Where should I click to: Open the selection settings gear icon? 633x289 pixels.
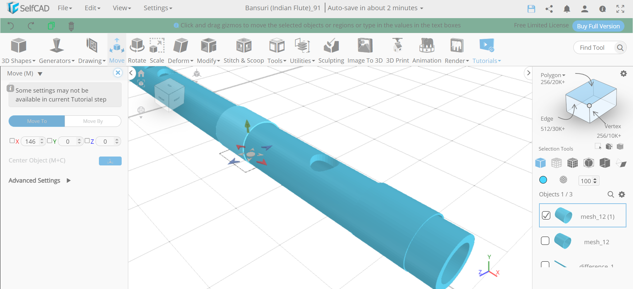(x=623, y=73)
